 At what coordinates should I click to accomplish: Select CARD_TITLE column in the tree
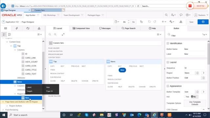31,70
